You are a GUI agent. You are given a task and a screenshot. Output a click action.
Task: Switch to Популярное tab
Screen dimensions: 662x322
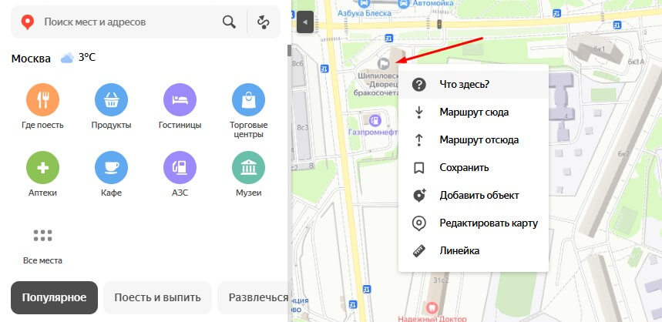(x=54, y=297)
